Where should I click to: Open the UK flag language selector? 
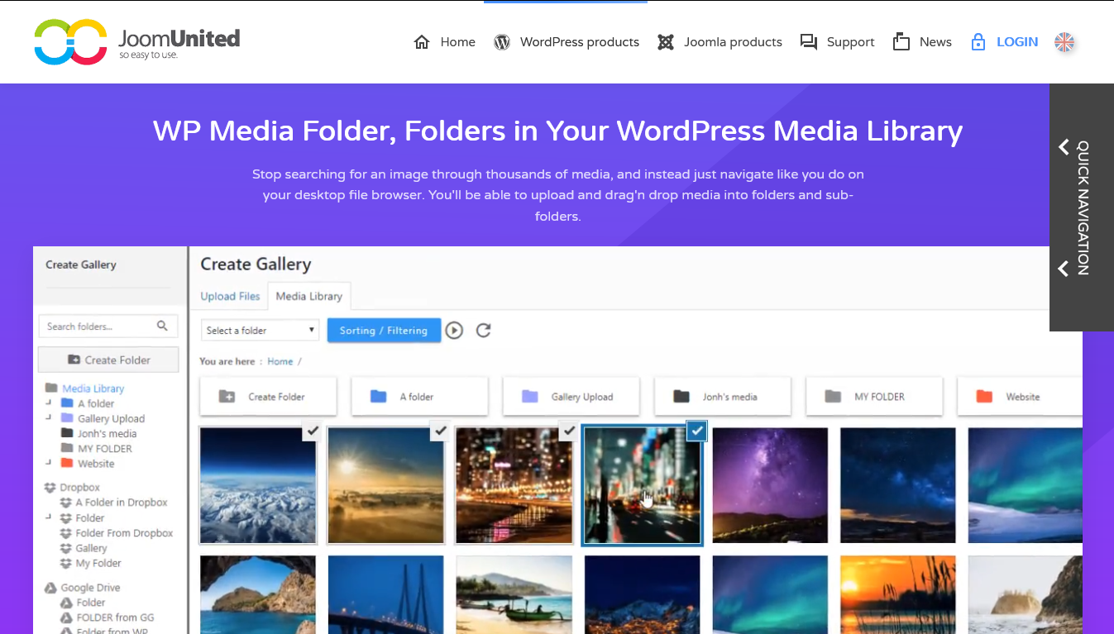(1064, 42)
